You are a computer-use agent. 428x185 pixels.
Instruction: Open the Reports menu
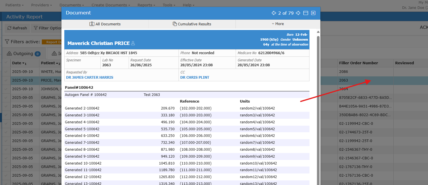[x=146, y=5]
